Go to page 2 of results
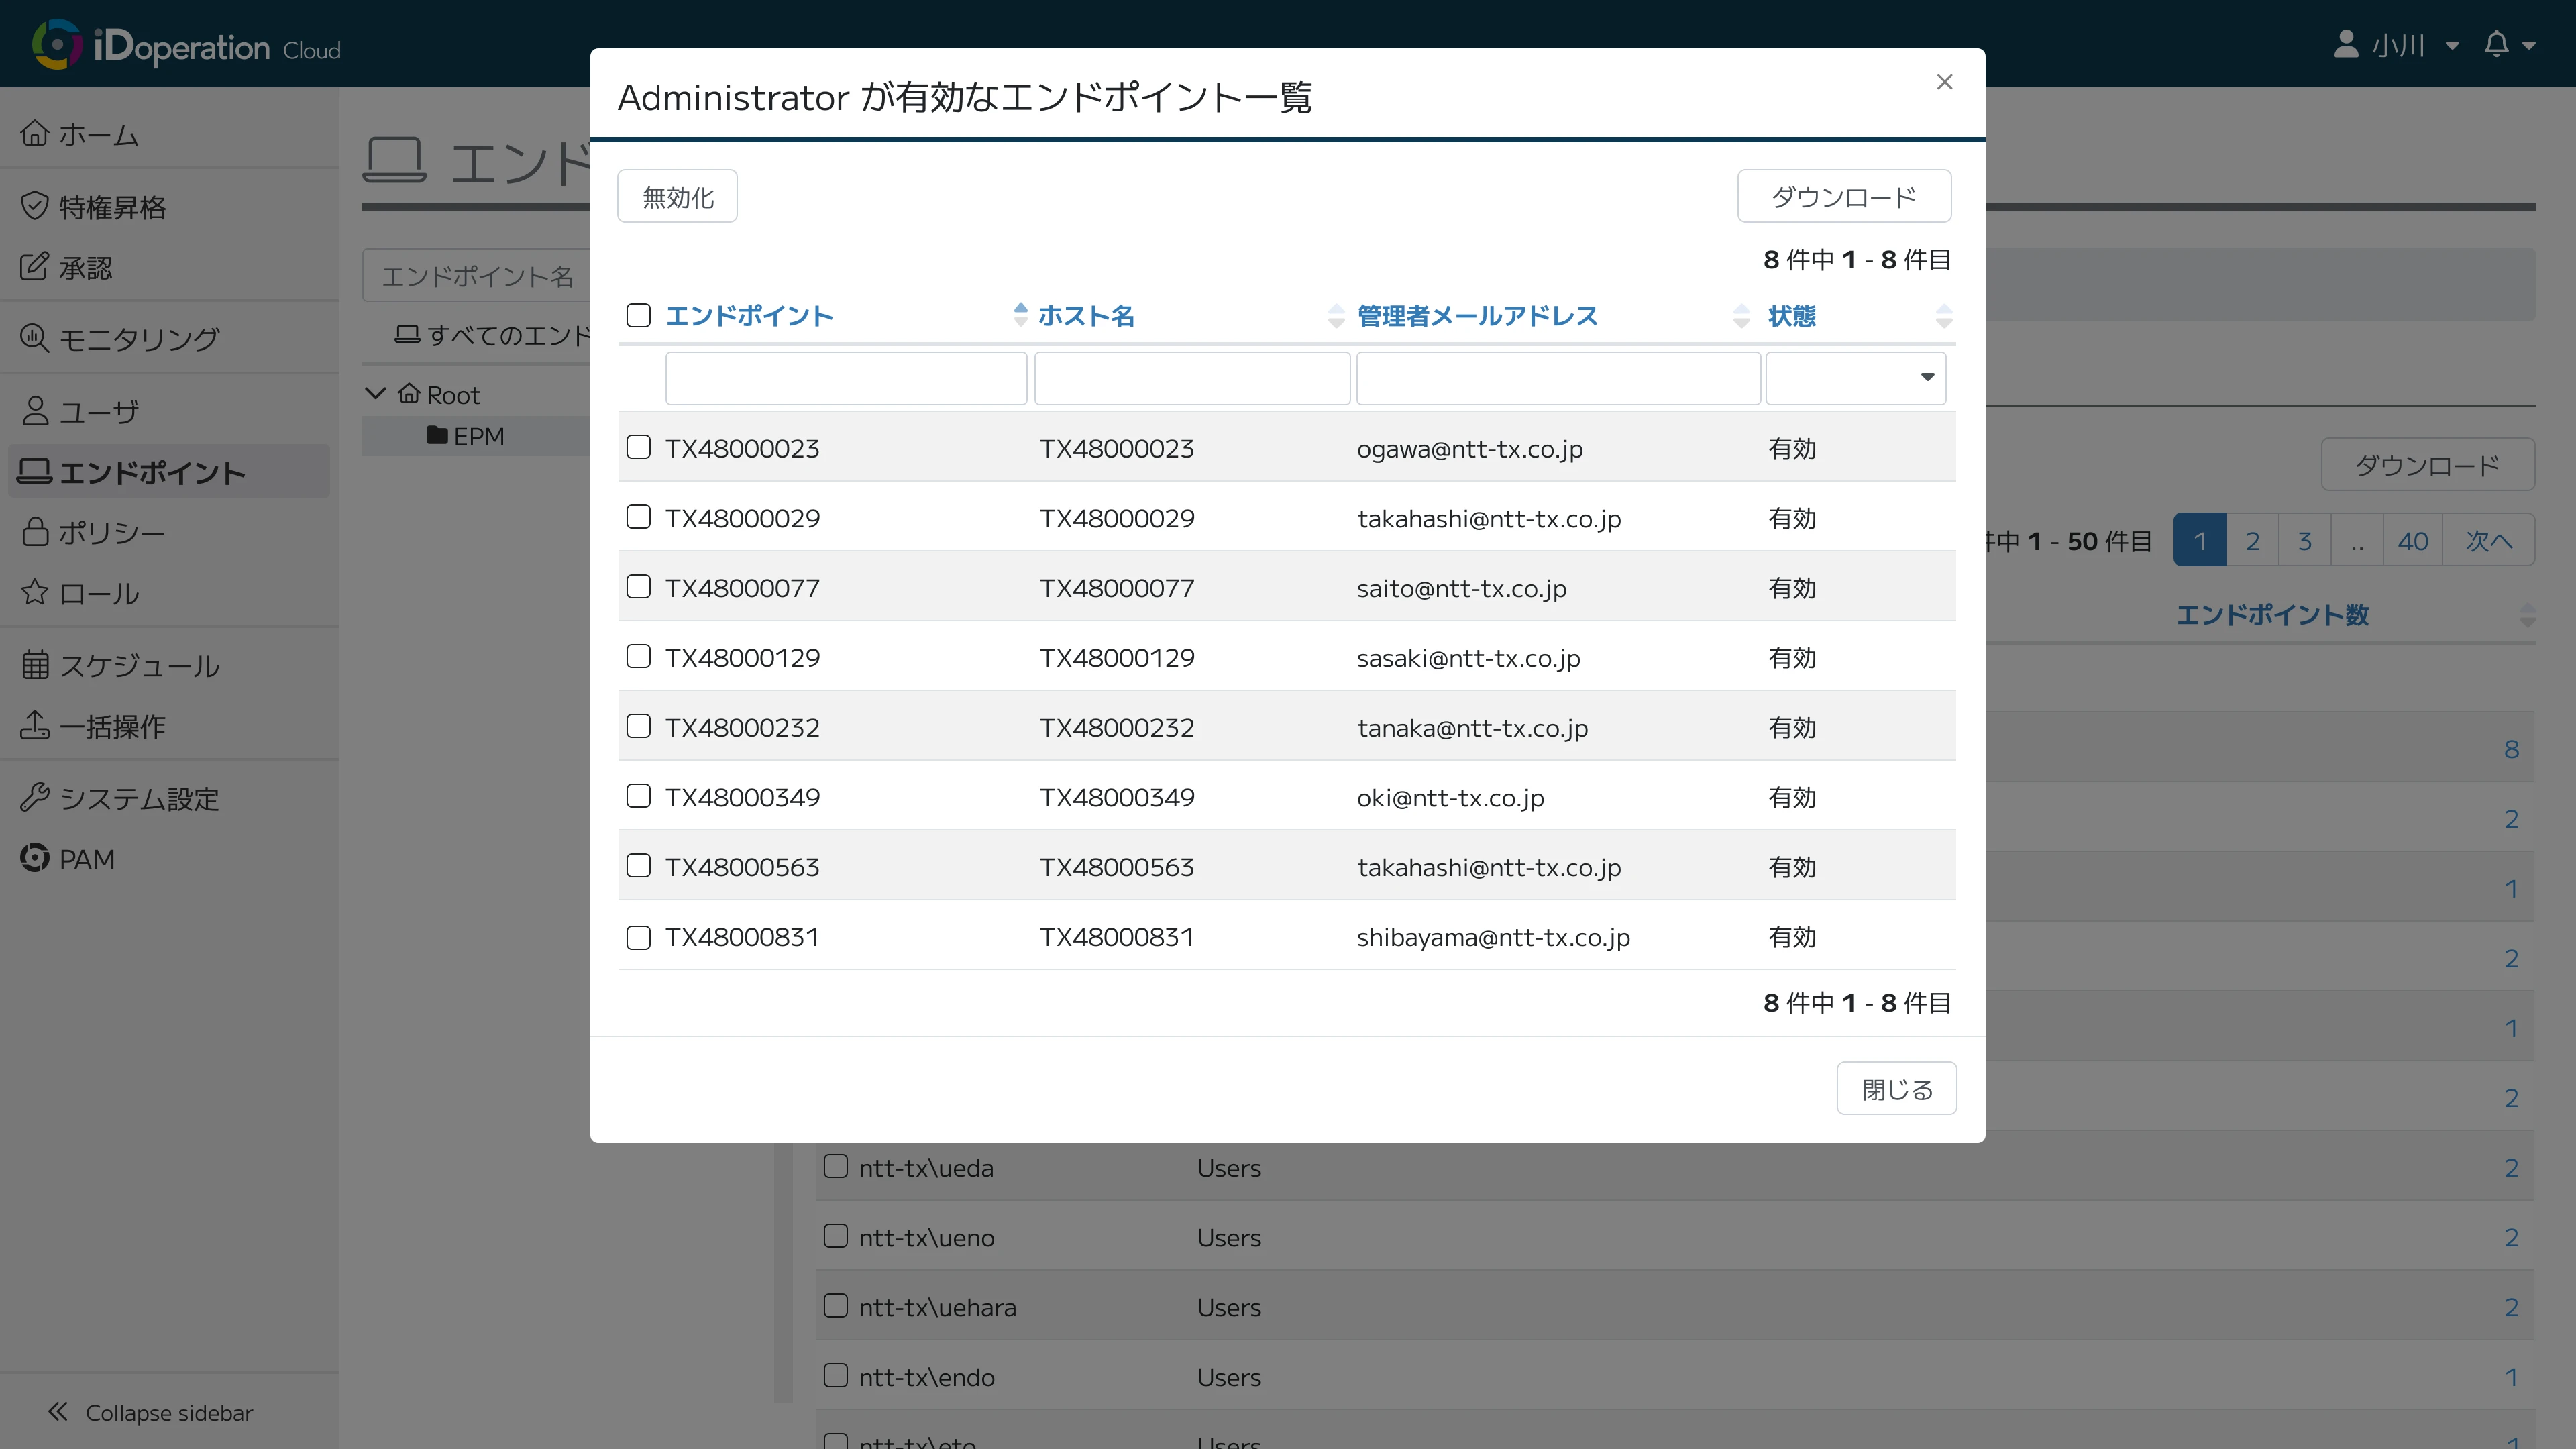2576x1449 pixels. [2253, 539]
